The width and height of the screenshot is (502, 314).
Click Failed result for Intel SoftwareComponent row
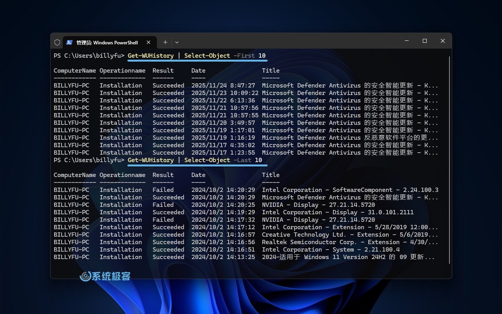(163, 190)
